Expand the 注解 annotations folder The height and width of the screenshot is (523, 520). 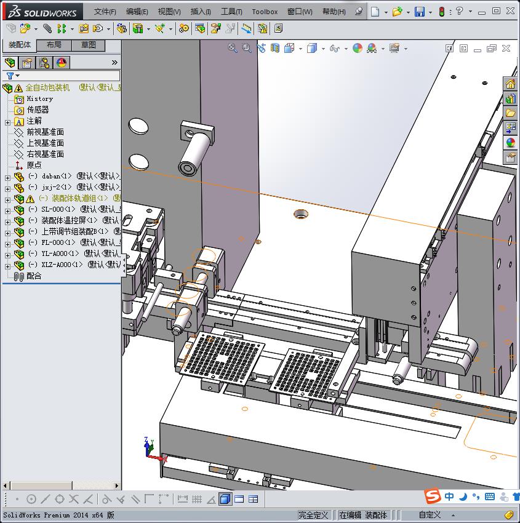coord(7,121)
